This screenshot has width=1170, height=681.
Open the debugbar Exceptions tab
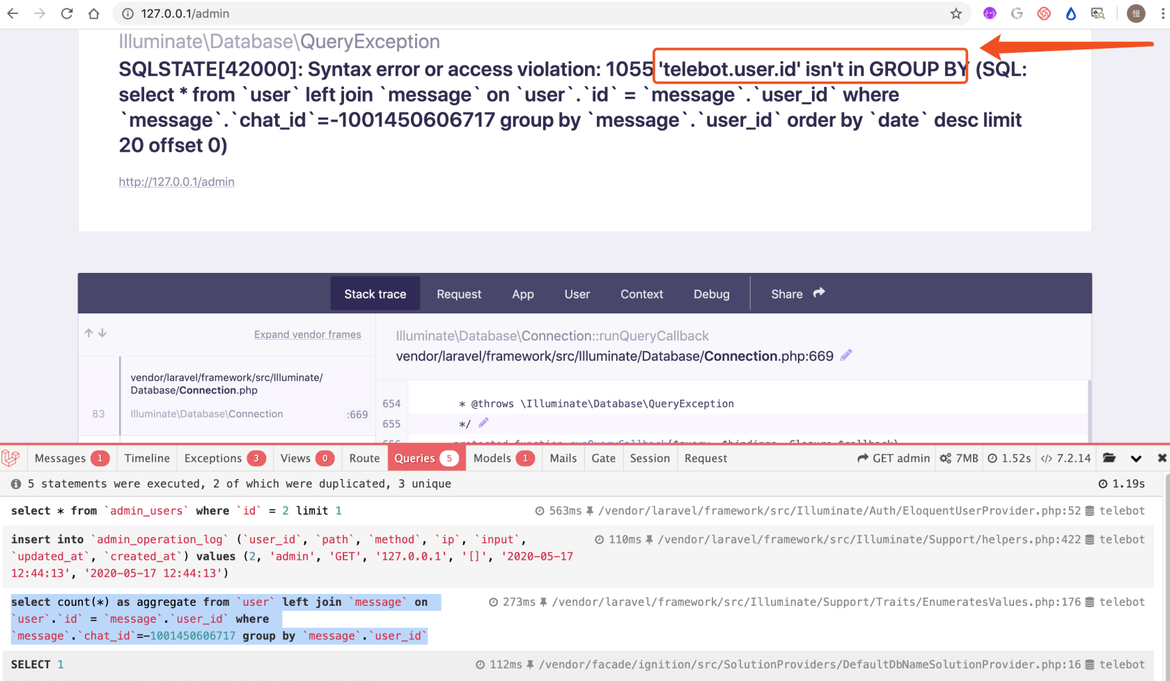pyautogui.click(x=225, y=458)
